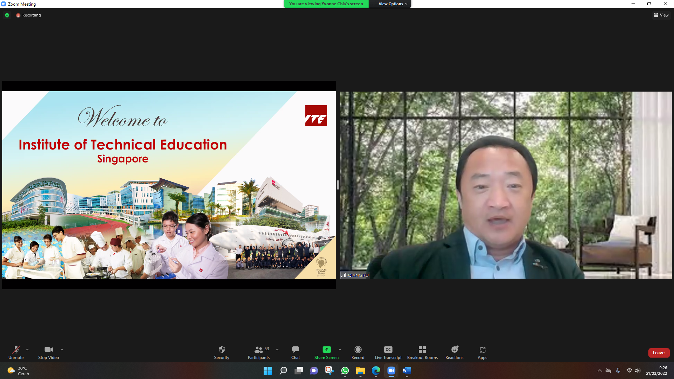This screenshot has width=674, height=379.
Task: Open the Apps panel
Action: [x=482, y=350]
